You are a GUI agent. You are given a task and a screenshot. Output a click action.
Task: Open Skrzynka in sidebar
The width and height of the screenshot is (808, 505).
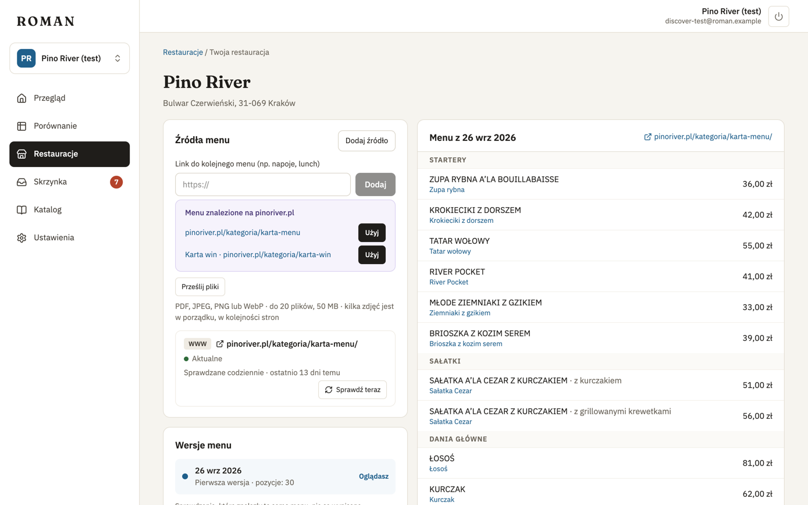coord(69,182)
